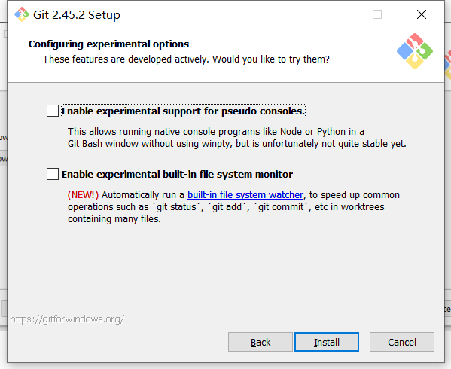
Task: Click the large Git logo in the header
Action: 414,51
